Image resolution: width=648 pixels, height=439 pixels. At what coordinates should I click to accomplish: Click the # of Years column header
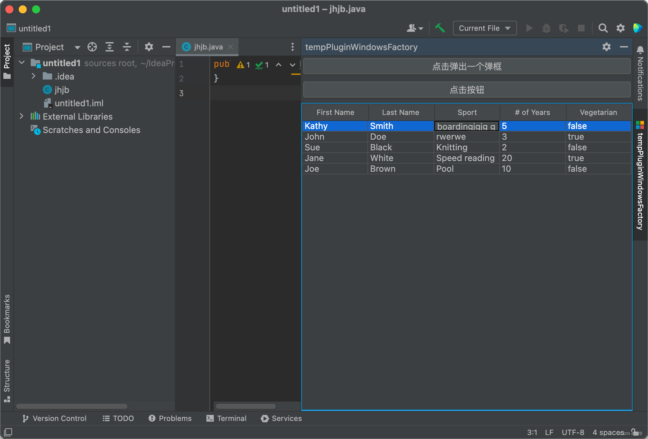(532, 112)
